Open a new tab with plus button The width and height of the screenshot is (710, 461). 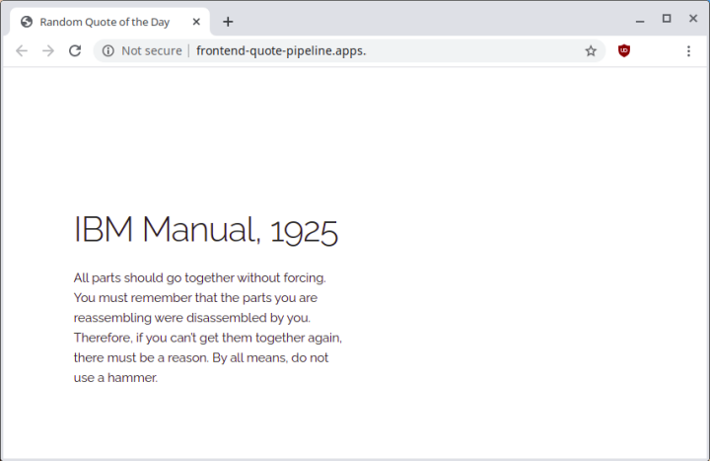228,22
